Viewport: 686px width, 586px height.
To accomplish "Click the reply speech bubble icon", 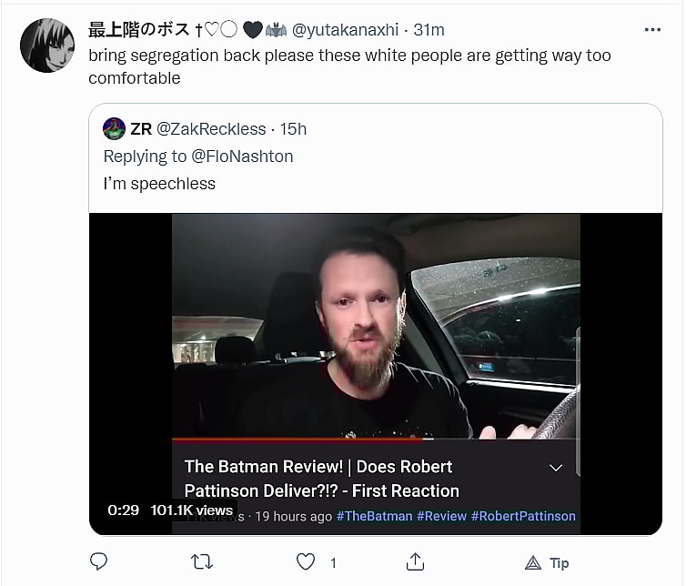I will click(99, 561).
